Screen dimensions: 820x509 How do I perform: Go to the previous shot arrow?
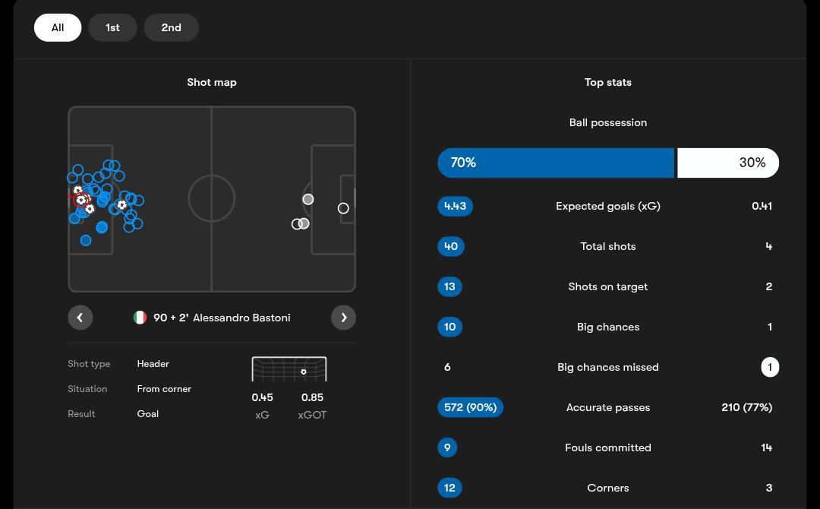tap(80, 318)
